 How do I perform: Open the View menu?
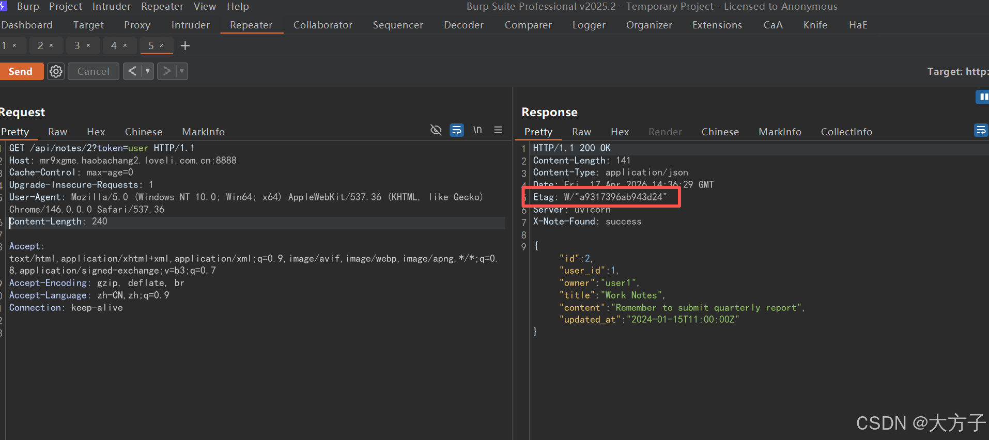click(205, 6)
